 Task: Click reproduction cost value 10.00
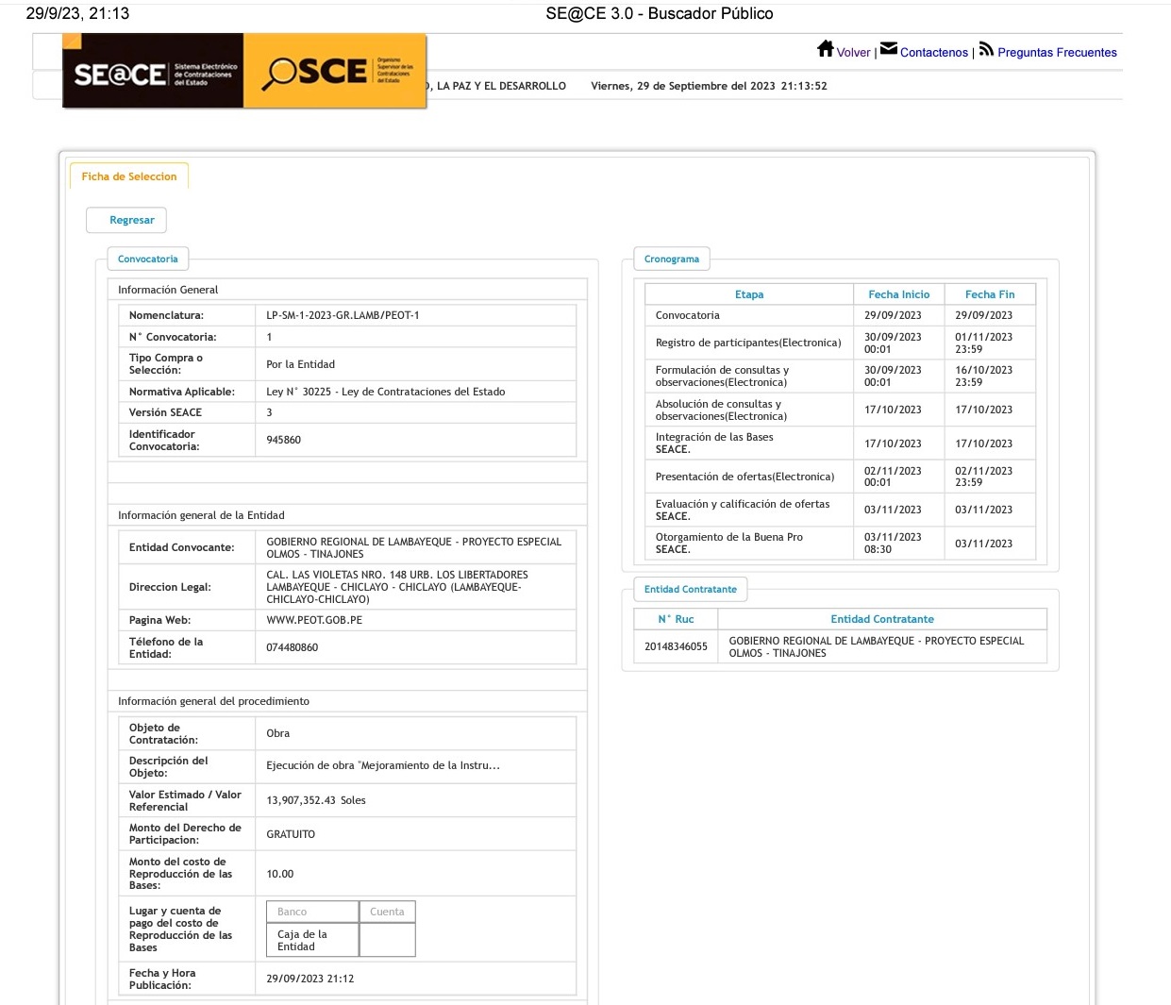279,874
